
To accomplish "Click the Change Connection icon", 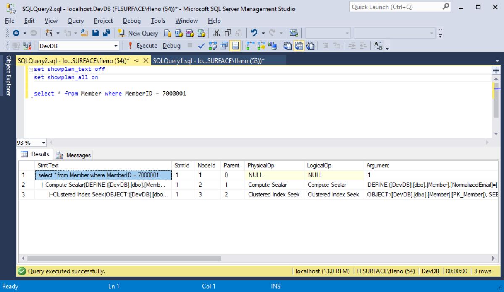I will [x=27, y=46].
